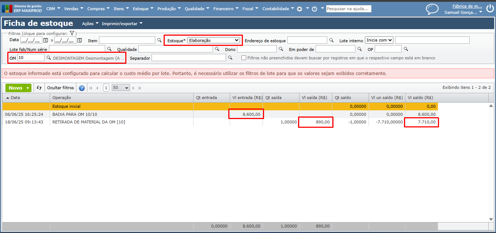Click Ocultar filtros button
This screenshot has height=233, width=496.
click(x=61, y=88)
